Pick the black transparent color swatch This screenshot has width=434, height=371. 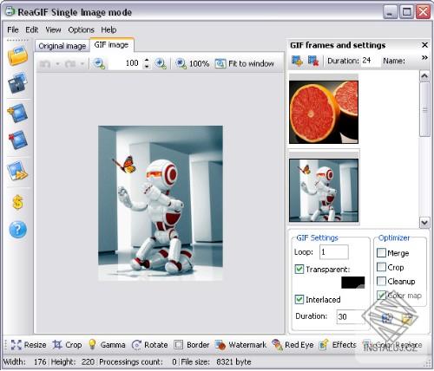pos(353,283)
